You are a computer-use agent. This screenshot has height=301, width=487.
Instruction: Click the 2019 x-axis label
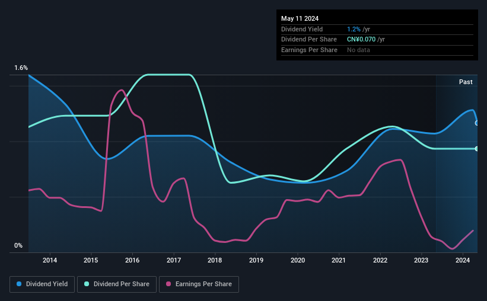coord(256,260)
